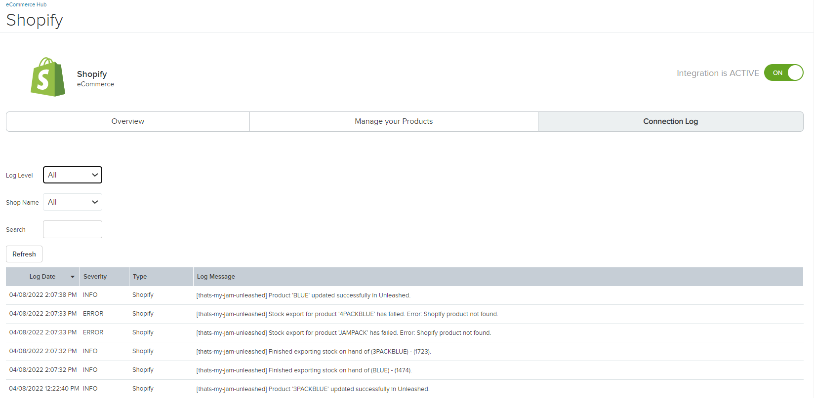The width and height of the screenshot is (814, 398).
Task: Switch to the Overview tab
Action: pyautogui.click(x=128, y=121)
